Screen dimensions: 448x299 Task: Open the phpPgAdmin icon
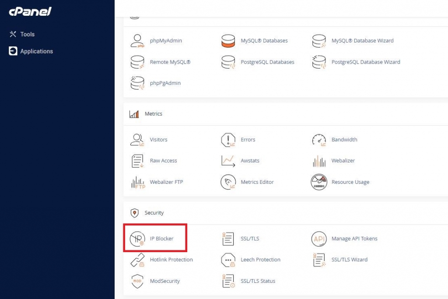coord(137,83)
